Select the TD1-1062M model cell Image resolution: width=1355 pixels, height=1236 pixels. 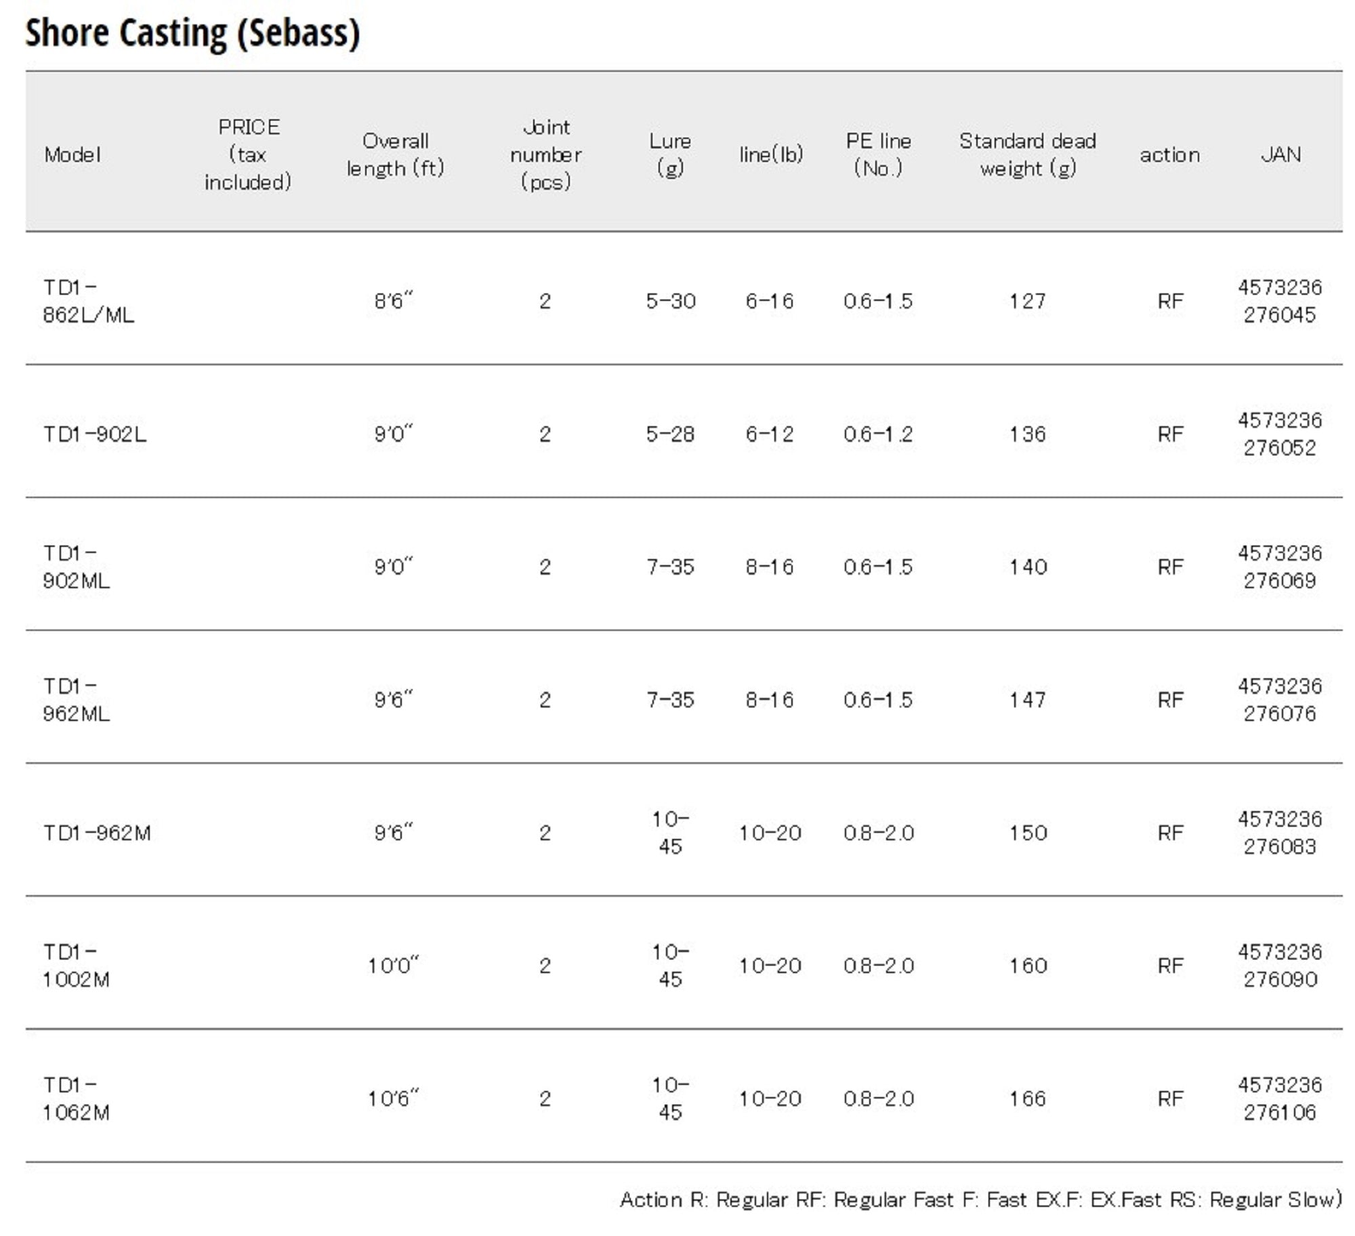[77, 1098]
